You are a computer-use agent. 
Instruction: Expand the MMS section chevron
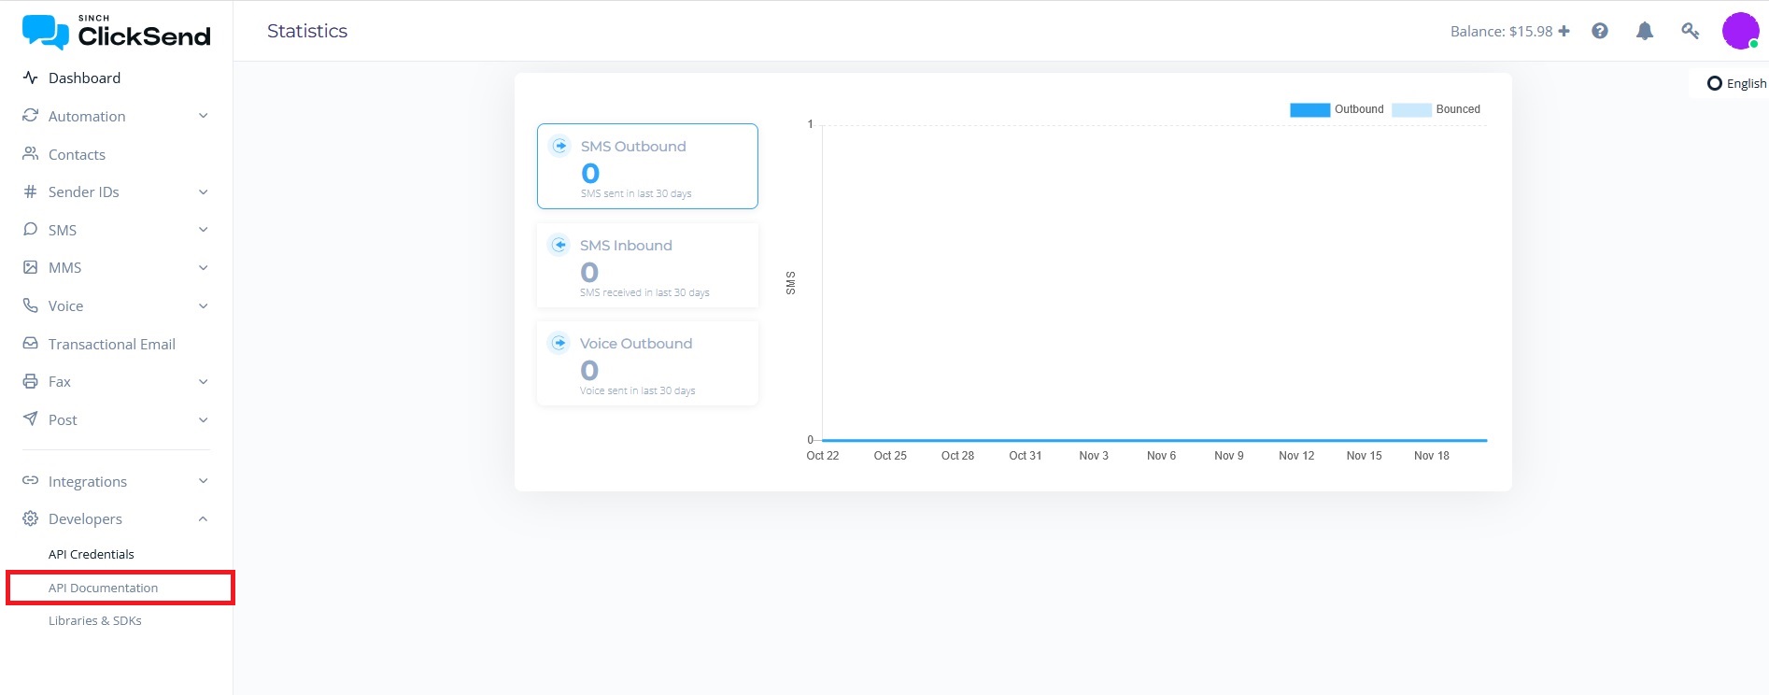click(203, 267)
